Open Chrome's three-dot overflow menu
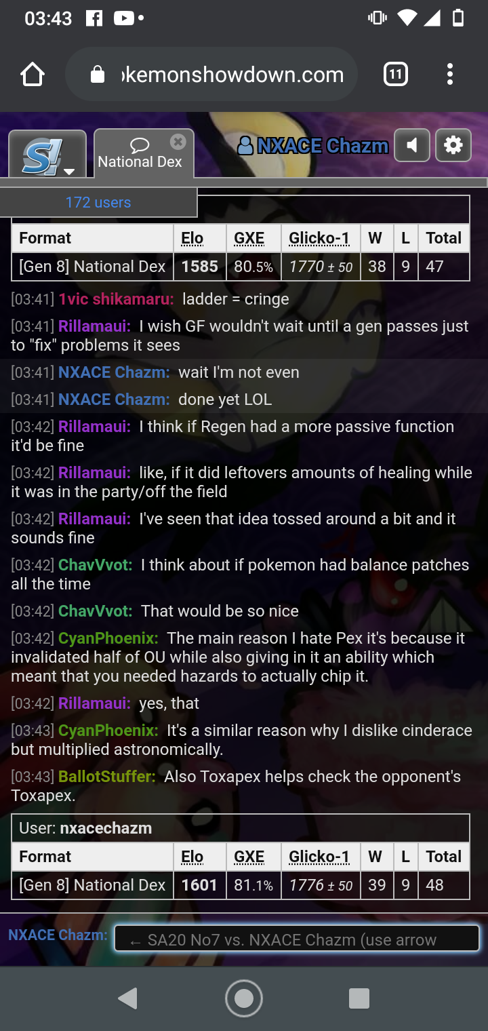 (x=449, y=75)
